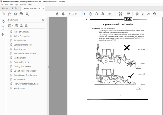Go to previous page arrow

pos(58,14)
